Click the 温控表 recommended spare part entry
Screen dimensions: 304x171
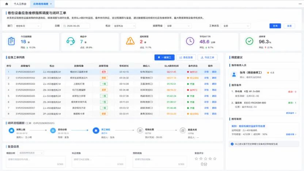coord(264,105)
